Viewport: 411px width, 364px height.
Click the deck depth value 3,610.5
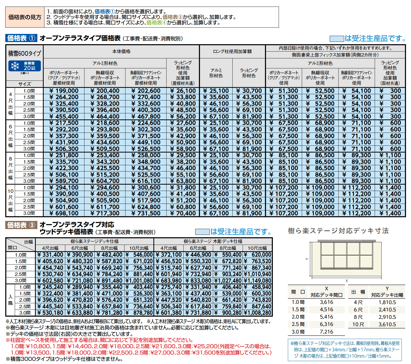coord(387,324)
